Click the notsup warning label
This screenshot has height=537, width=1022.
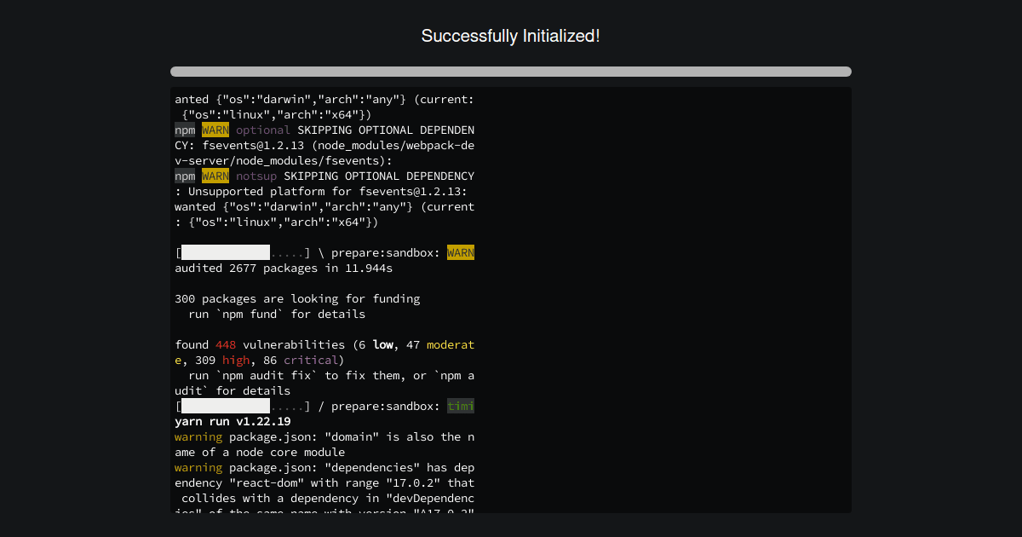pos(256,176)
